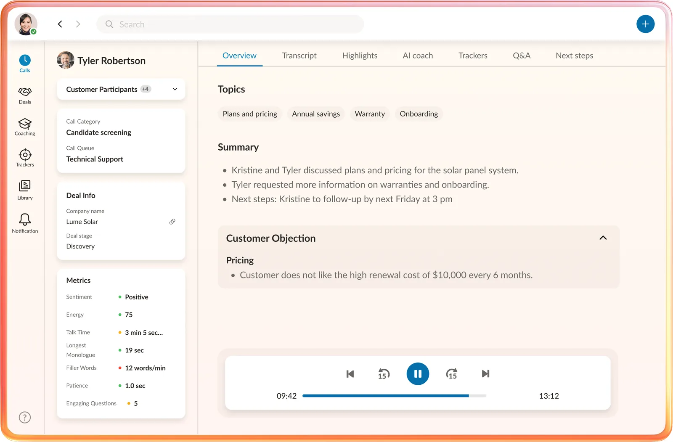The image size is (673, 442).
Task: Open the Calls section in sidebar
Action: (25, 64)
